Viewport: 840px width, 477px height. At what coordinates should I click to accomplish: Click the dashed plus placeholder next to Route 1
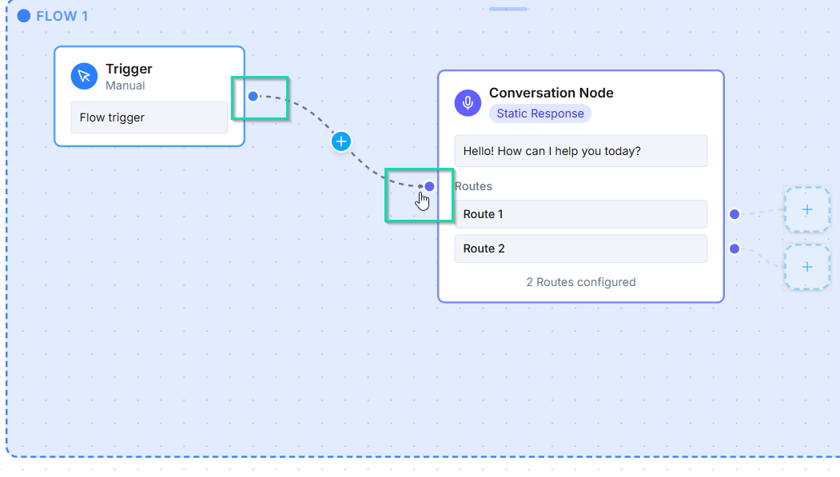pos(806,209)
